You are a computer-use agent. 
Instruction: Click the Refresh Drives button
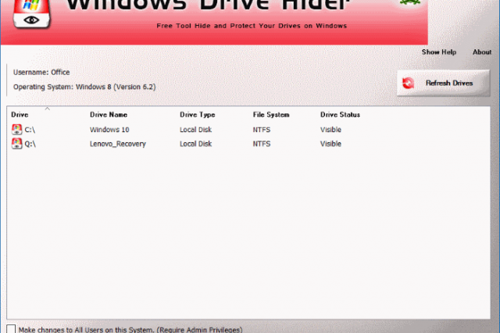pos(443,83)
